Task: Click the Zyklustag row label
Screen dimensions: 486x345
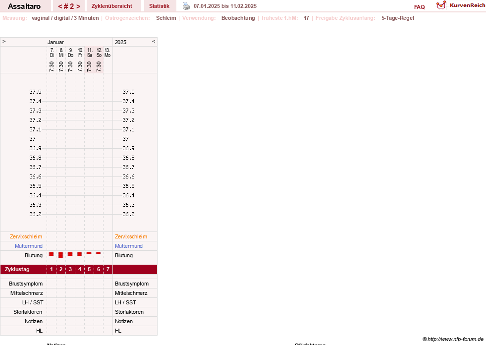Action: pos(17,269)
